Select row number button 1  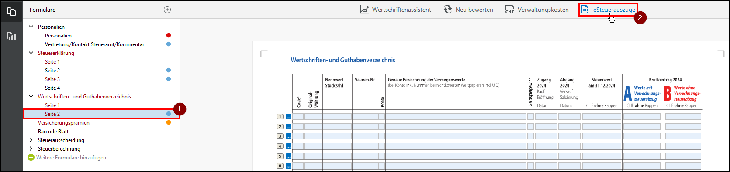pos(280,117)
